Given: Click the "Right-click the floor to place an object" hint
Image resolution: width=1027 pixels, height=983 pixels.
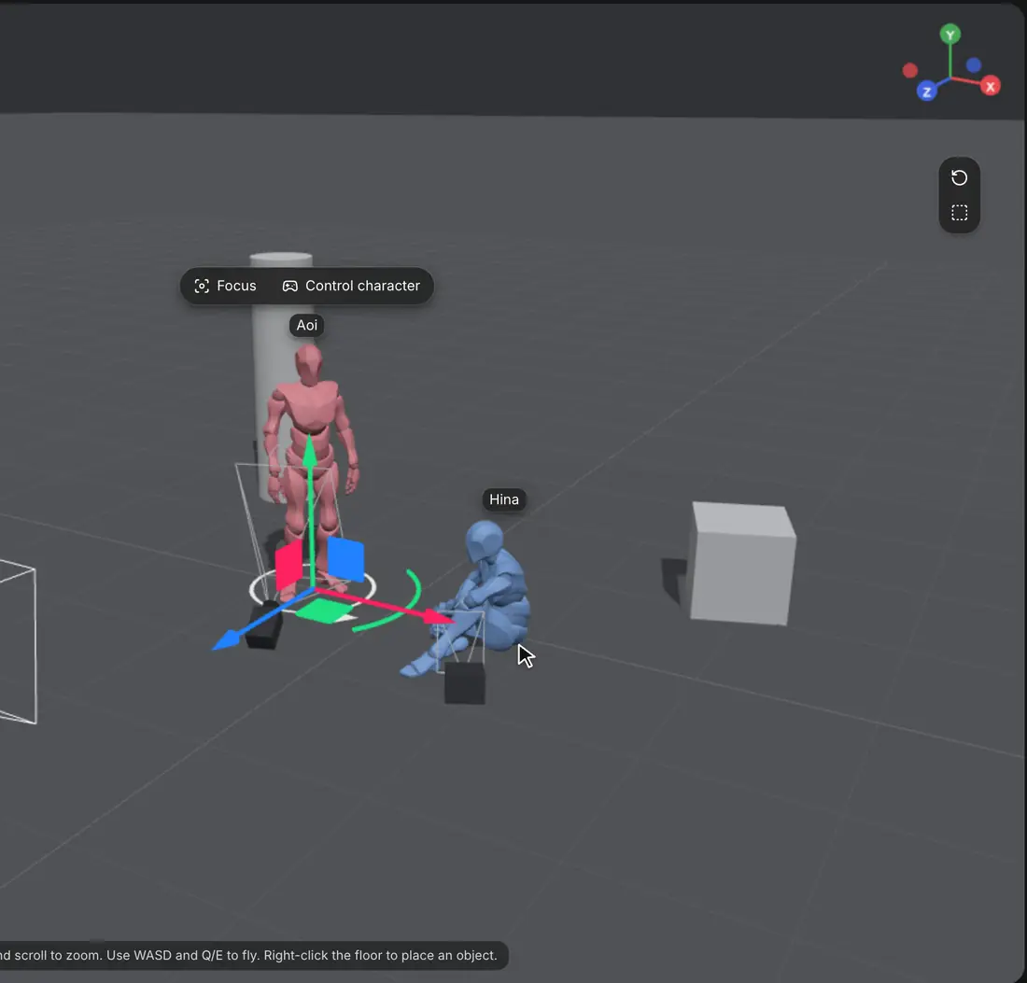Looking at the screenshot, I should [380, 955].
